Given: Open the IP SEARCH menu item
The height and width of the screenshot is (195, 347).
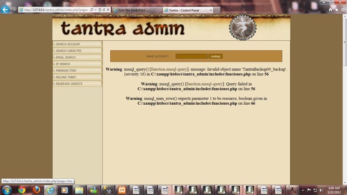Looking at the screenshot, I should [x=77, y=64].
